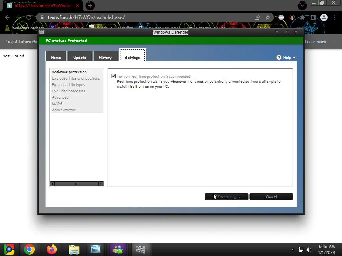Open the picture viewer taskbar icon
342x256 pixels.
click(x=96, y=249)
